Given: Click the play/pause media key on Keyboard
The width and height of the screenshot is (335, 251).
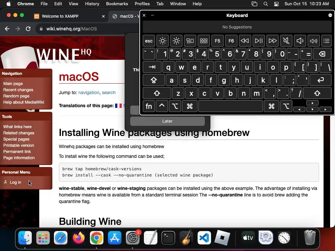Looking at the screenshot, I should click(258, 41).
